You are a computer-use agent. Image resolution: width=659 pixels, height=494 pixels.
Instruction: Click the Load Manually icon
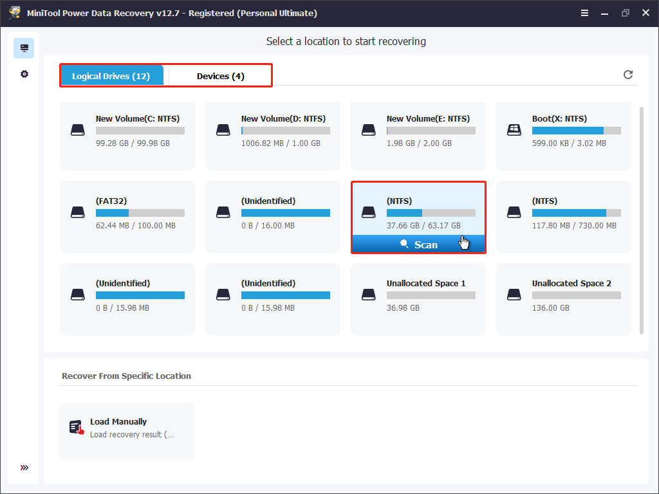pos(77,427)
